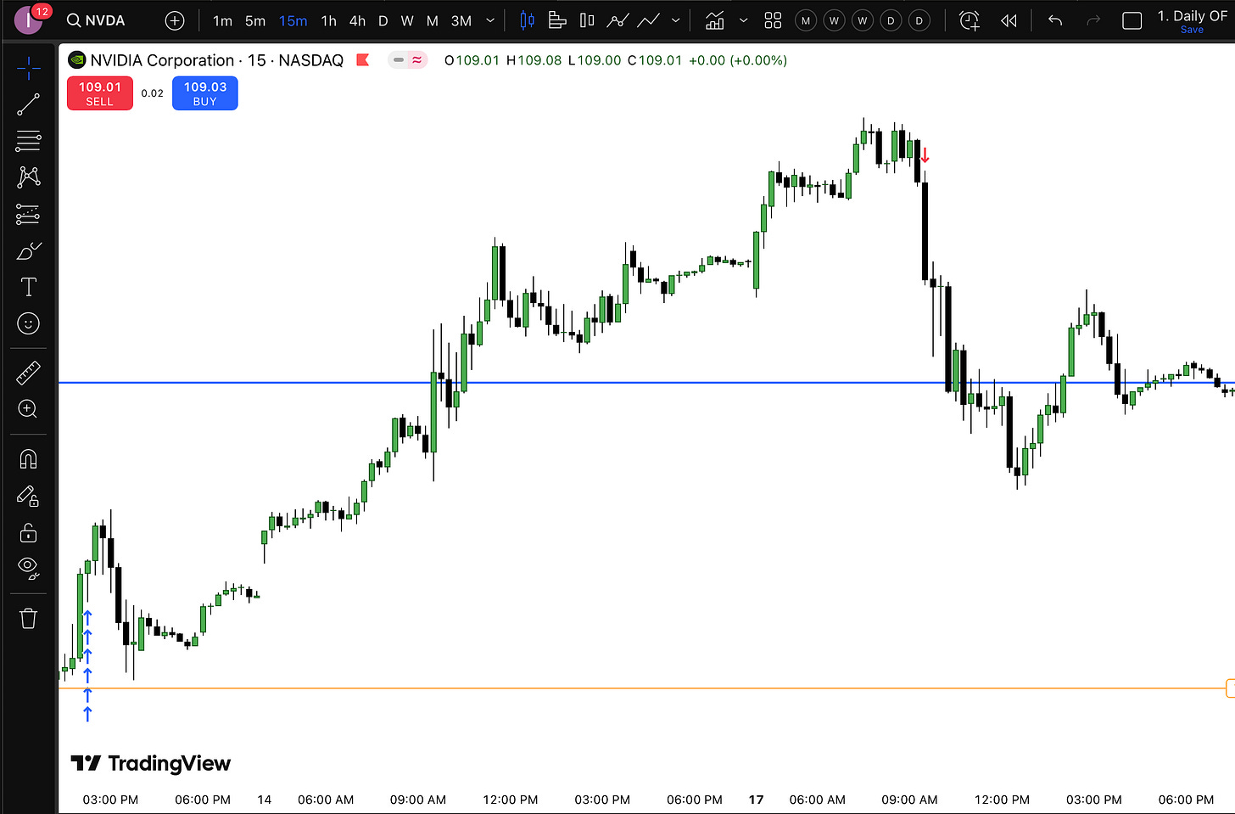Select line chart style

coord(649,20)
